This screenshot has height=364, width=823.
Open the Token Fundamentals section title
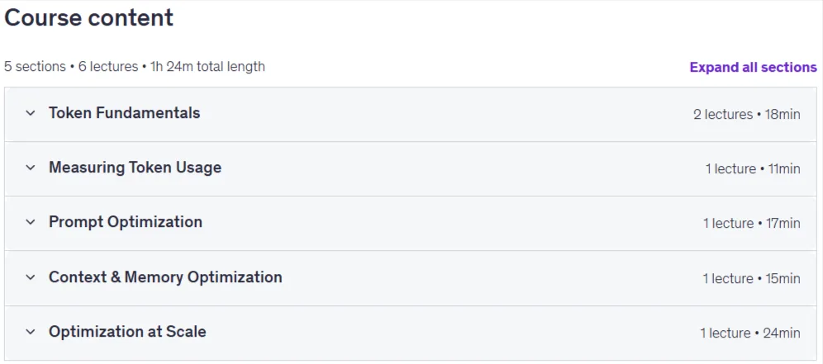125,113
